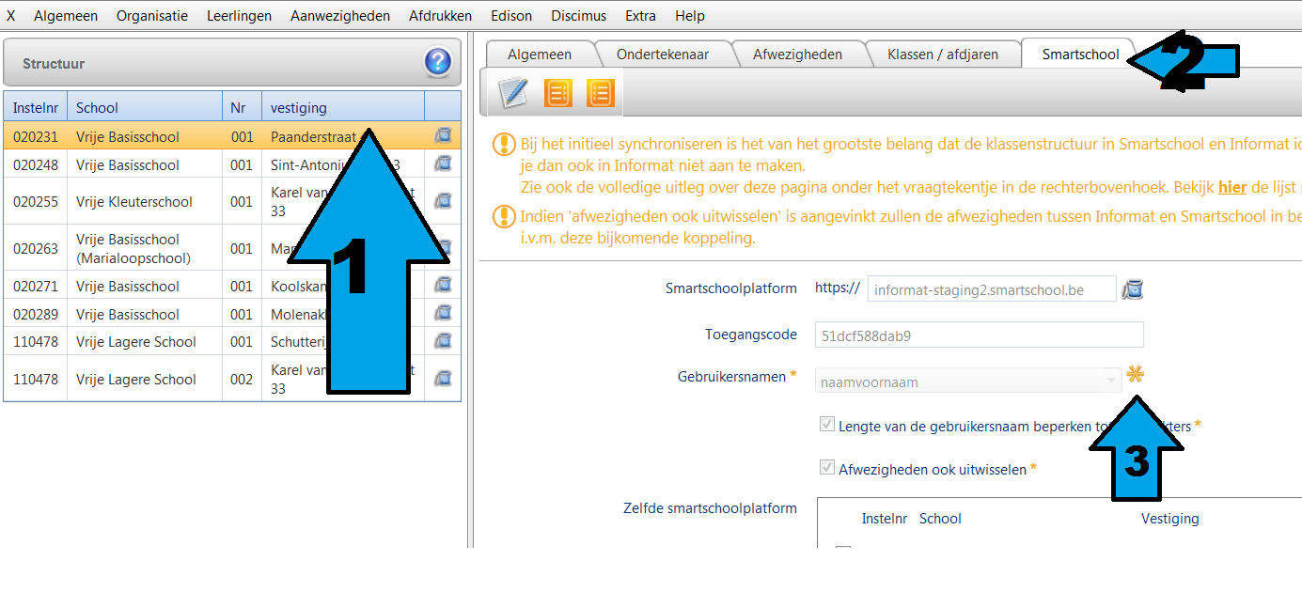Select the row with Instelnr 020231
This screenshot has width=1302, height=592.
(232, 136)
